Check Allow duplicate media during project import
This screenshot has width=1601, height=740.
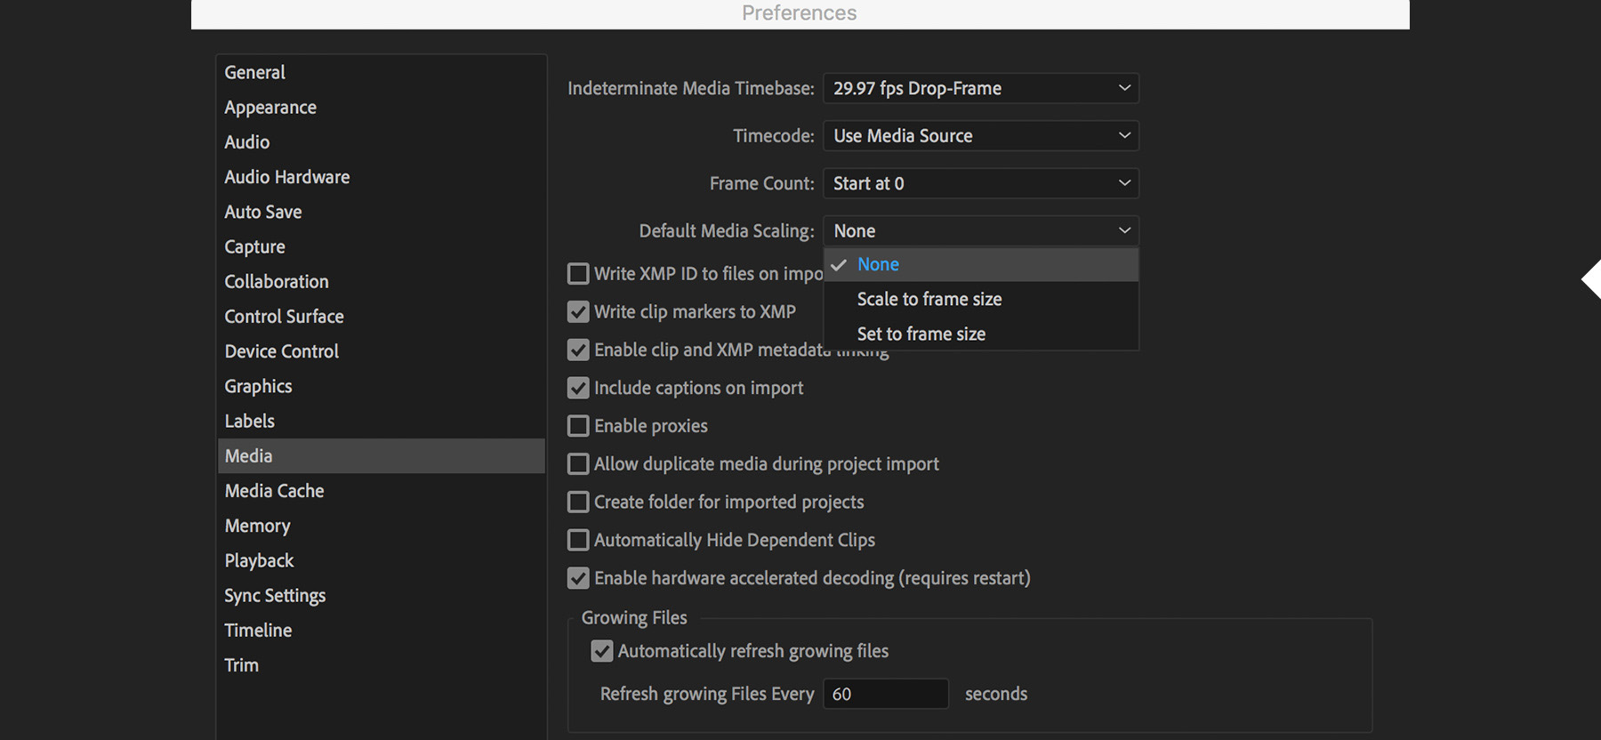[x=578, y=464]
